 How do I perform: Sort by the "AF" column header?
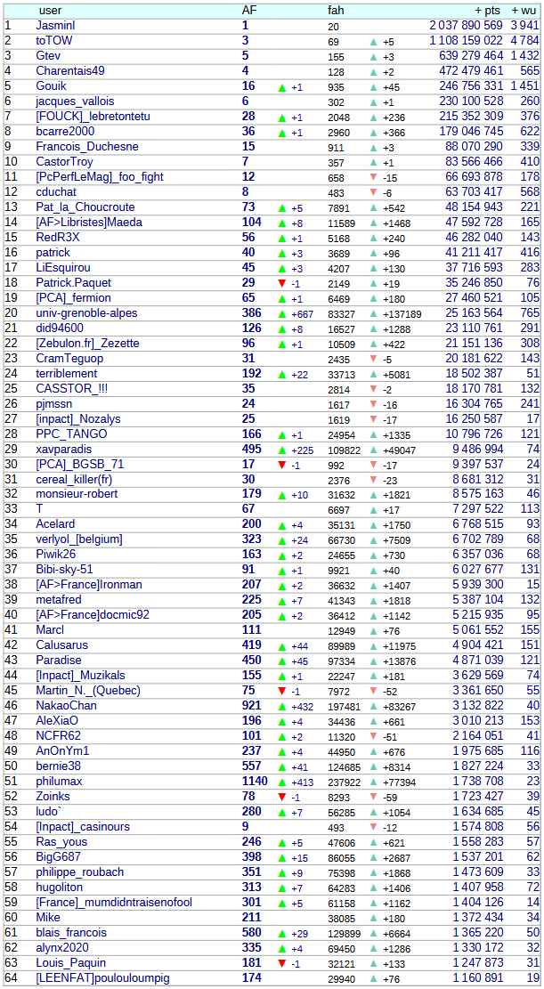pos(250,11)
